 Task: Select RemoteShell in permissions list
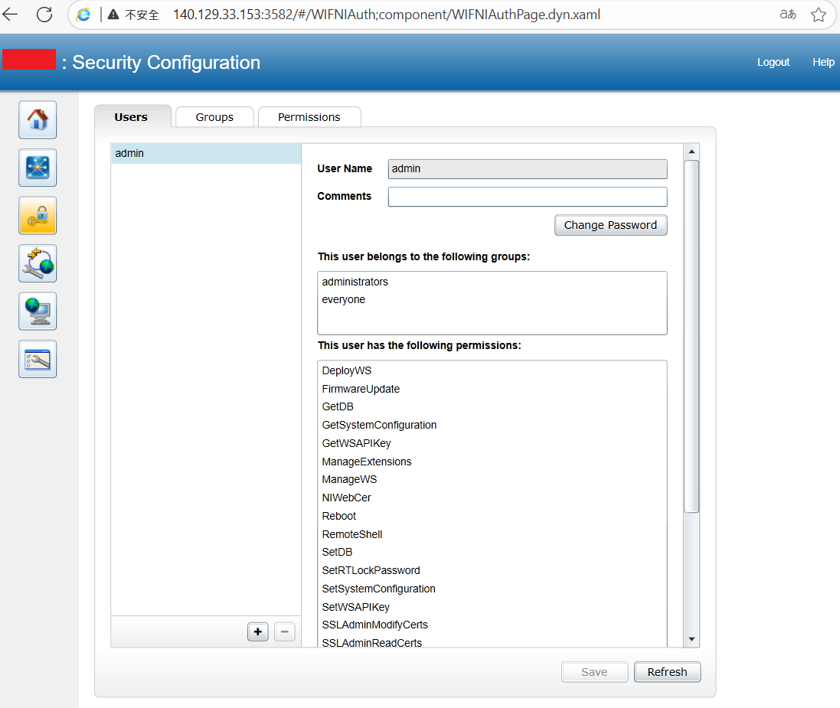(x=352, y=534)
